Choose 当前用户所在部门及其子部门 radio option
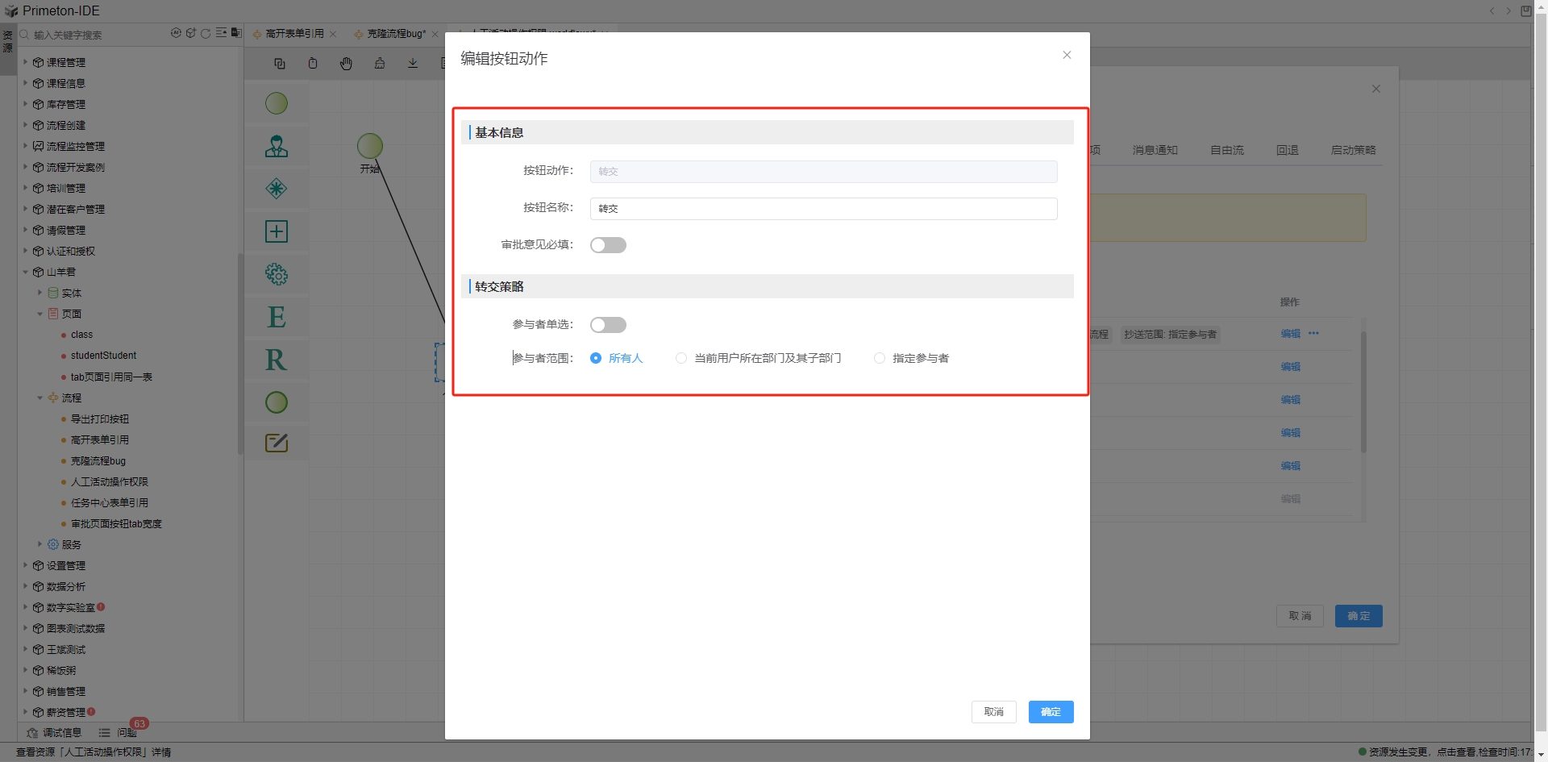This screenshot has width=1548, height=762. pos(681,358)
